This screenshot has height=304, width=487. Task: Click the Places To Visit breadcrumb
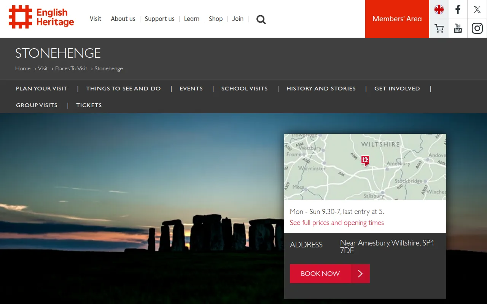[71, 68]
